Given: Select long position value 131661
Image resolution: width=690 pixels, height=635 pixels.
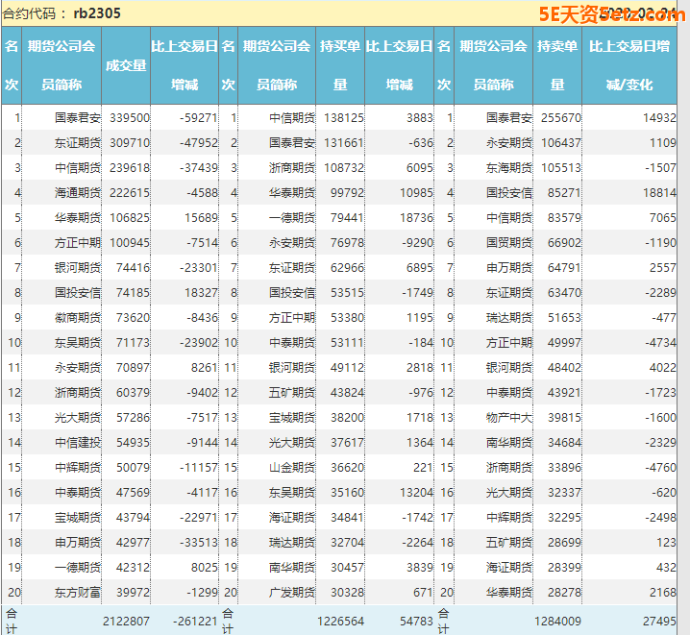Looking at the screenshot, I should click(x=344, y=143).
